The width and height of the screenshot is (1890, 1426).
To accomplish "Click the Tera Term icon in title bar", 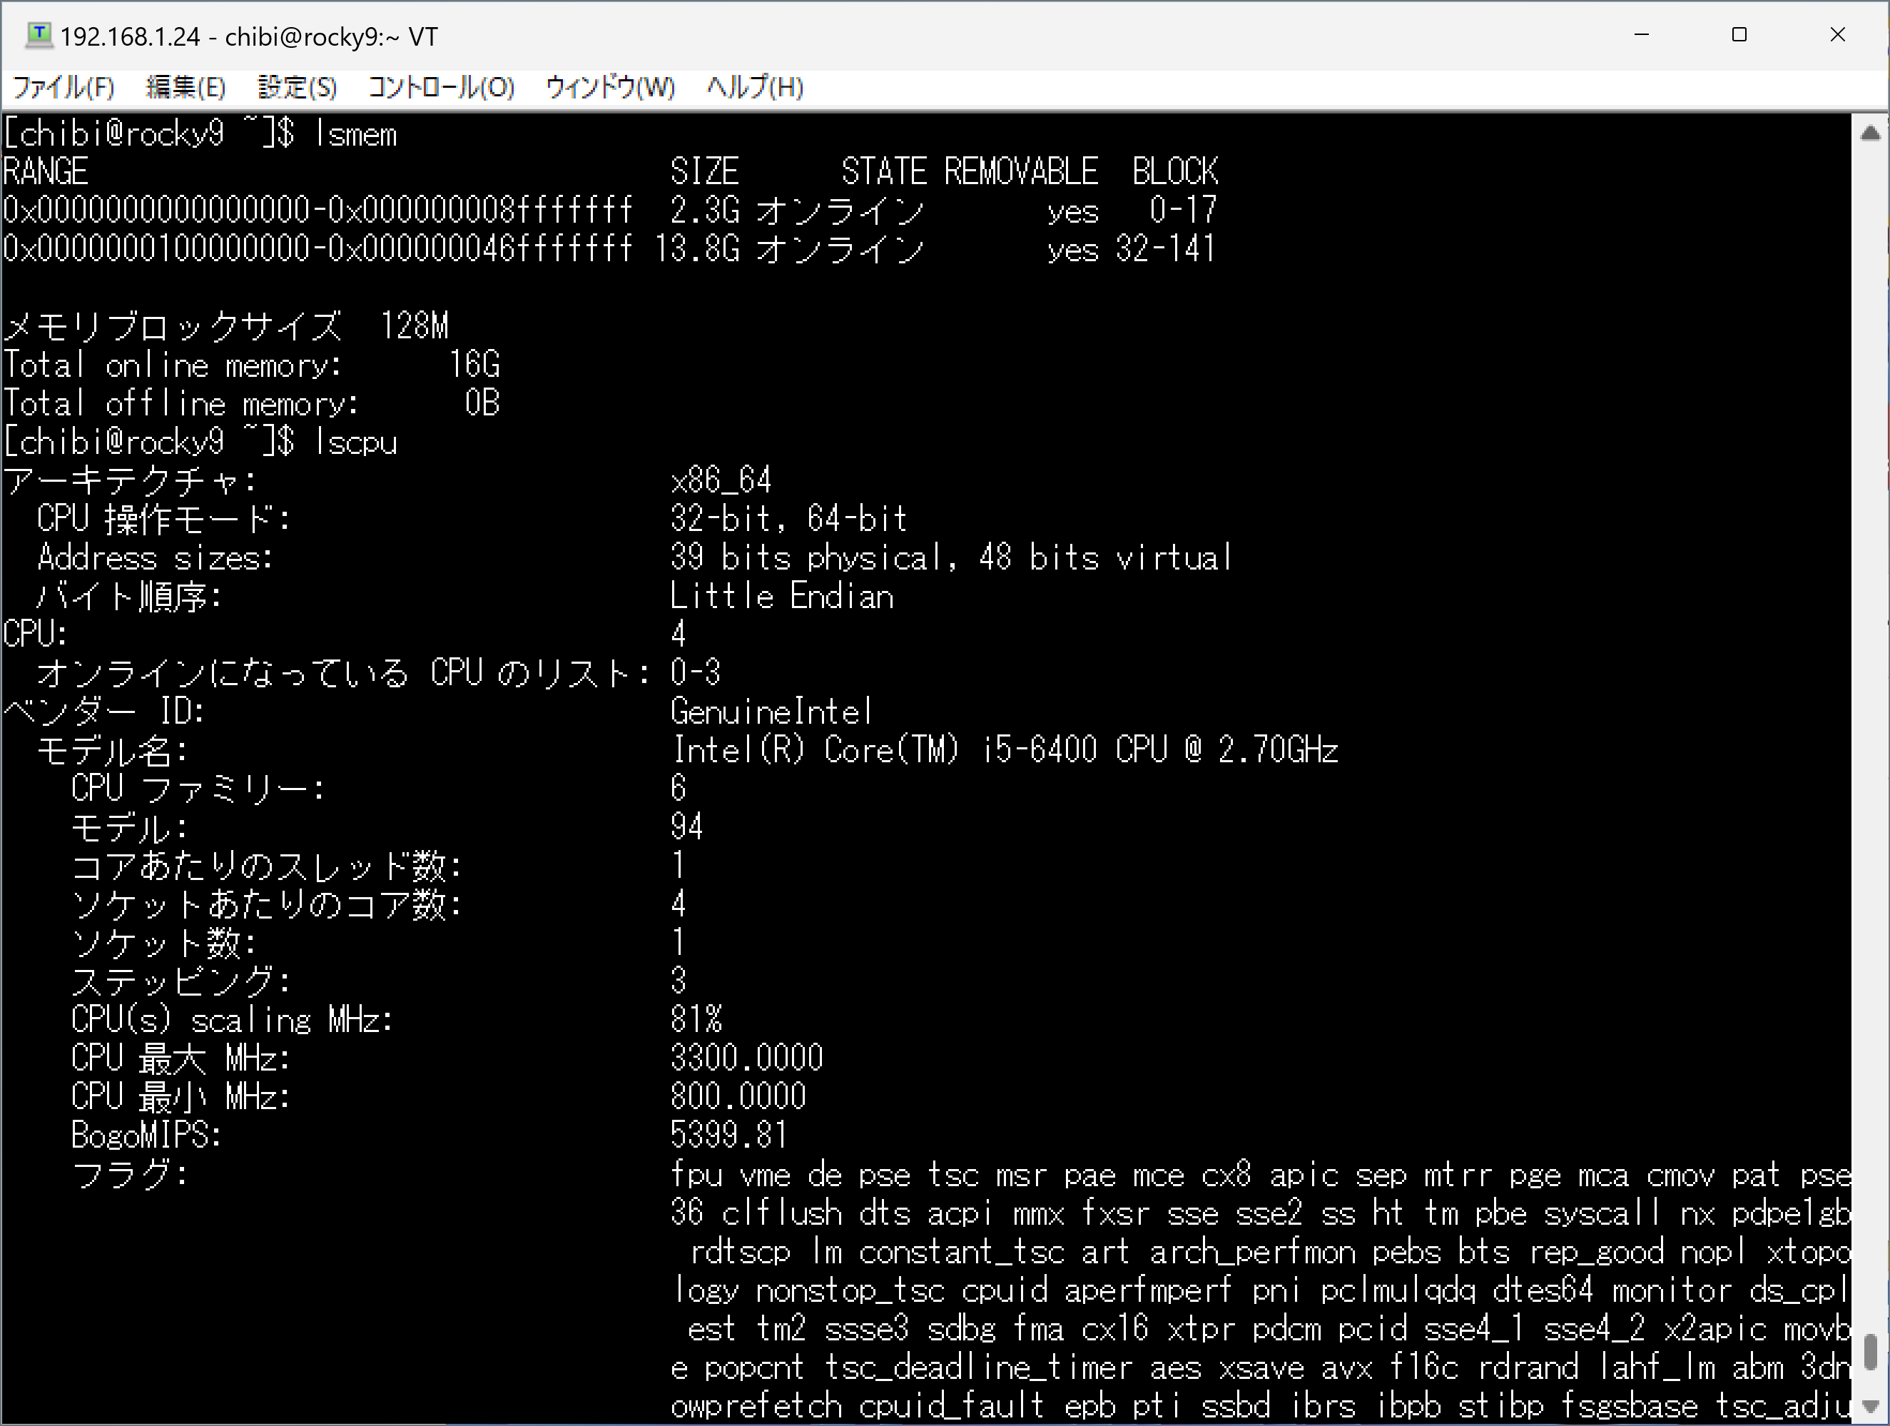I will (39, 35).
